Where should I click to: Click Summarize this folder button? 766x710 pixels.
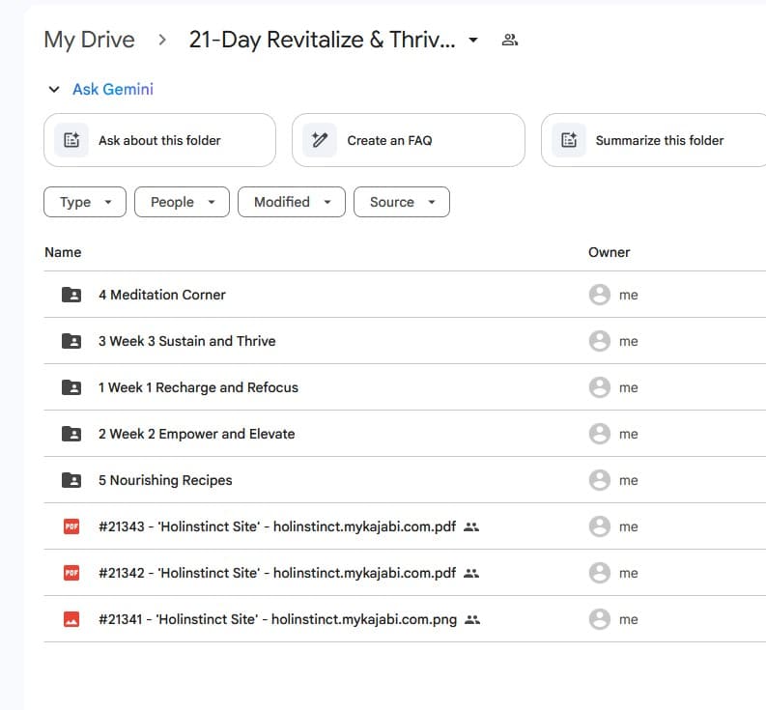click(x=653, y=140)
